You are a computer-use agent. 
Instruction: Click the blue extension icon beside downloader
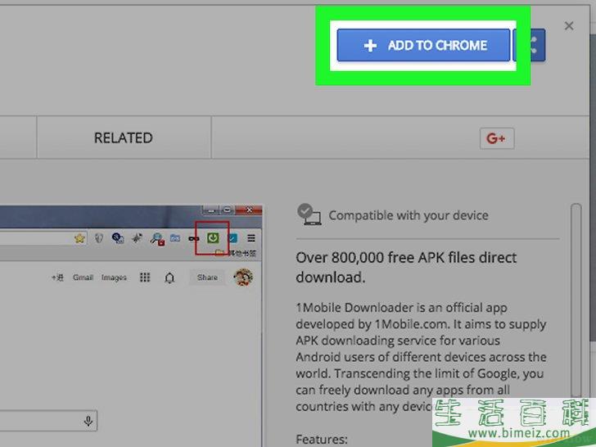[x=233, y=238]
